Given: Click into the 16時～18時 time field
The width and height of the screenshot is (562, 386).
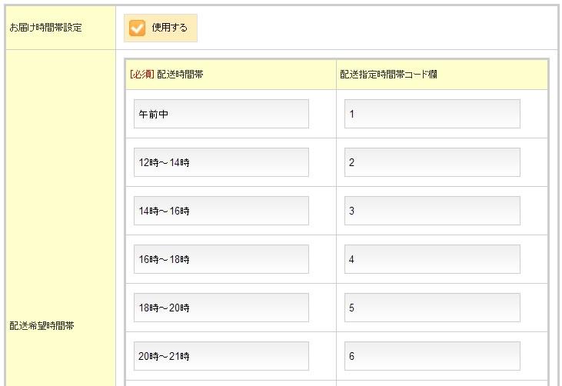Looking at the screenshot, I should tap(221, 259).
